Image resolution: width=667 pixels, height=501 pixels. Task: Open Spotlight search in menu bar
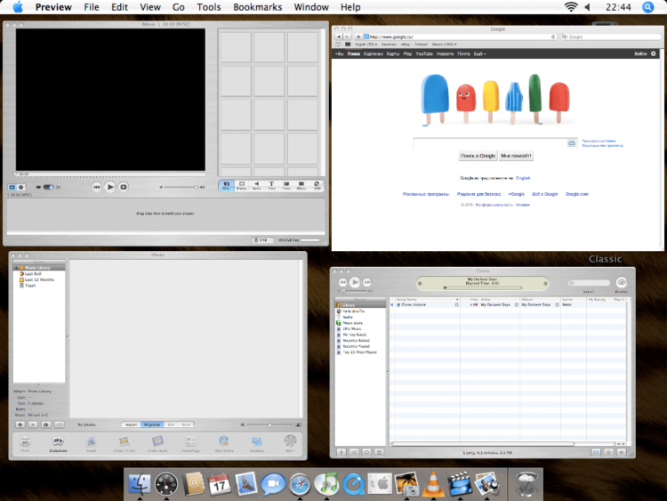[647, 7]
